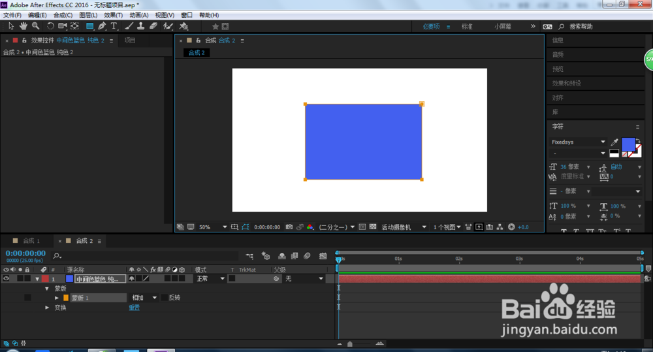Select the Puppet Pin tool
The width and height of the screenshot is (653, 352).
[183, 26]
